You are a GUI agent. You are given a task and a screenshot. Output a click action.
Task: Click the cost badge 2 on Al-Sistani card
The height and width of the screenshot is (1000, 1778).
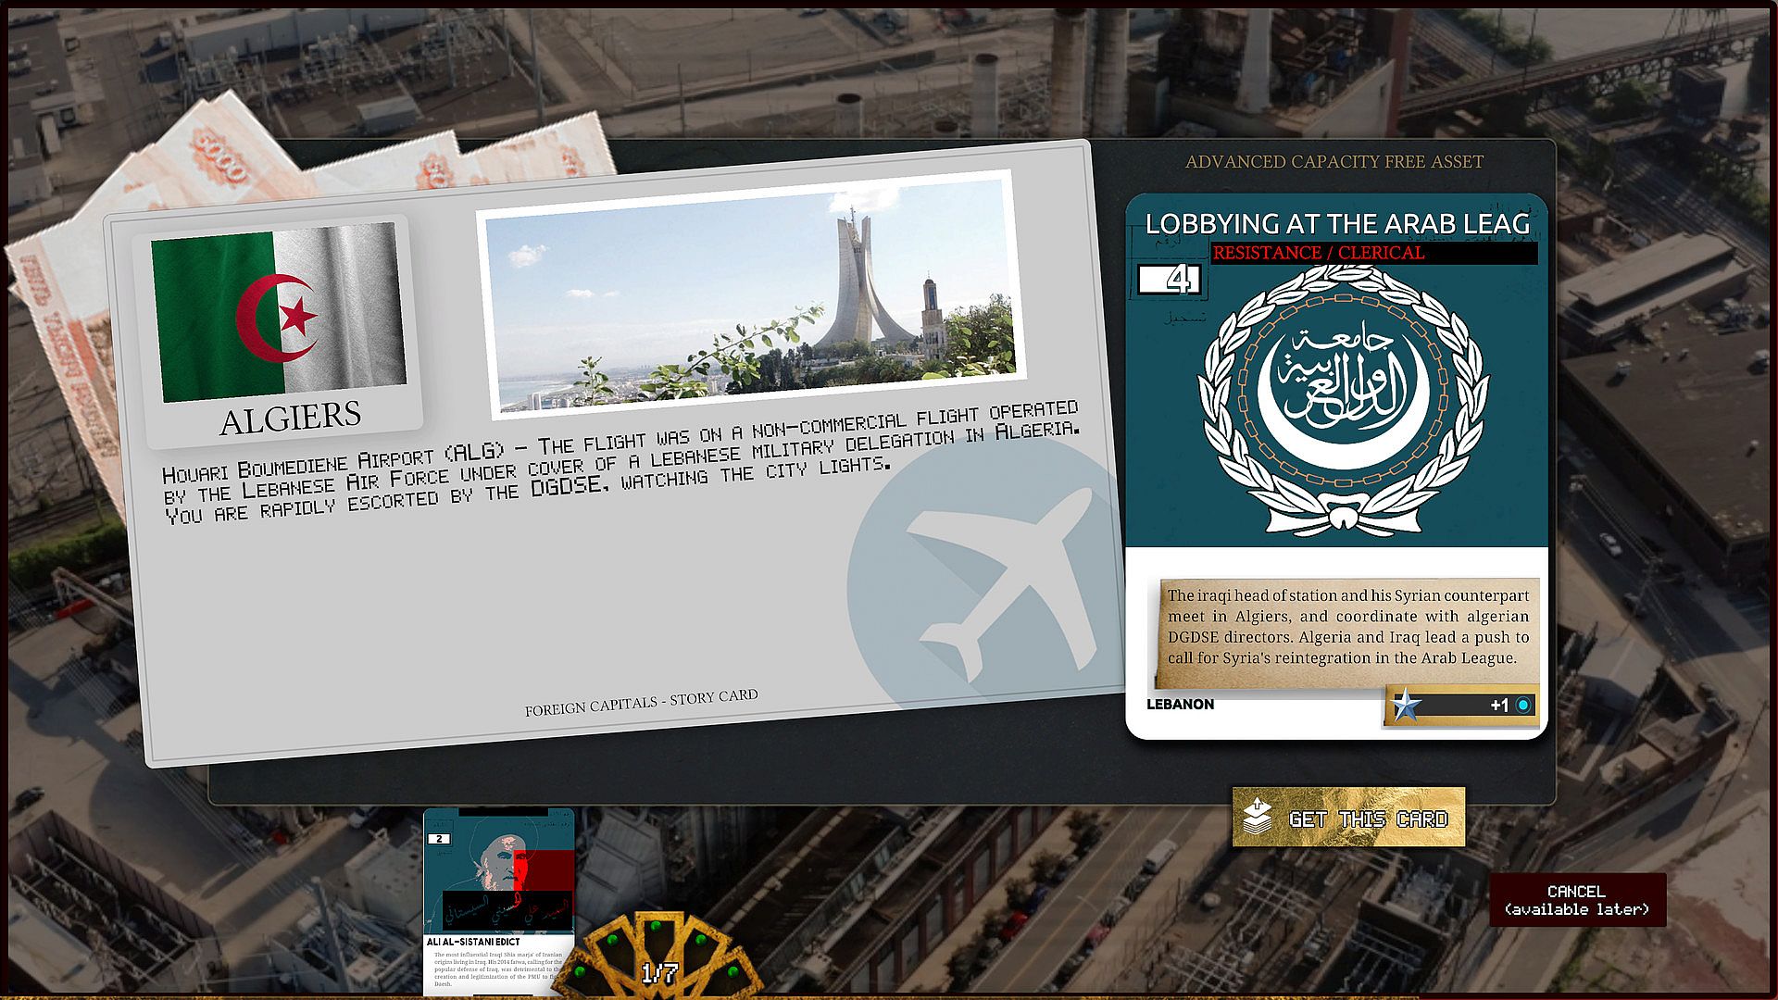440,839
